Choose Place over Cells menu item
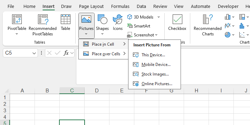Screen dimensions: 250x125 [x=104, y=54]
